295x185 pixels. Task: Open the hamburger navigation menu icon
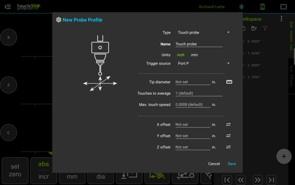pos(7,7)
